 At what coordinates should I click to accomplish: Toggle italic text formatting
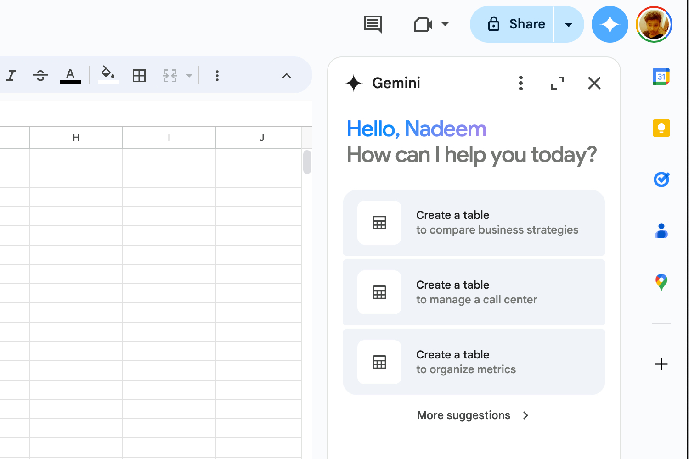11,76
